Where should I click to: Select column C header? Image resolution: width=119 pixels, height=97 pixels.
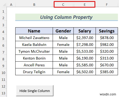click(x=63, y=4)
